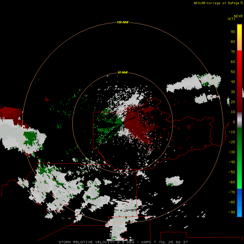The image size is (244, 244).
Task: Click the Storm Relative Velocity caption at the bottom
Action: click(123, 242)
